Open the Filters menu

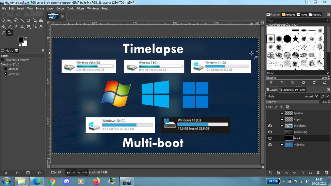[x=81, y=8]
